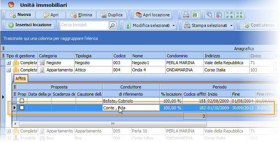Click the '01/10/2009' start date cell

coord(219,107)
